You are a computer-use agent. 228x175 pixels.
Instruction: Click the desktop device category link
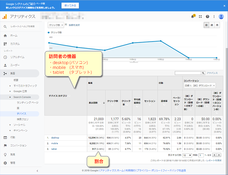pos(55,138)
